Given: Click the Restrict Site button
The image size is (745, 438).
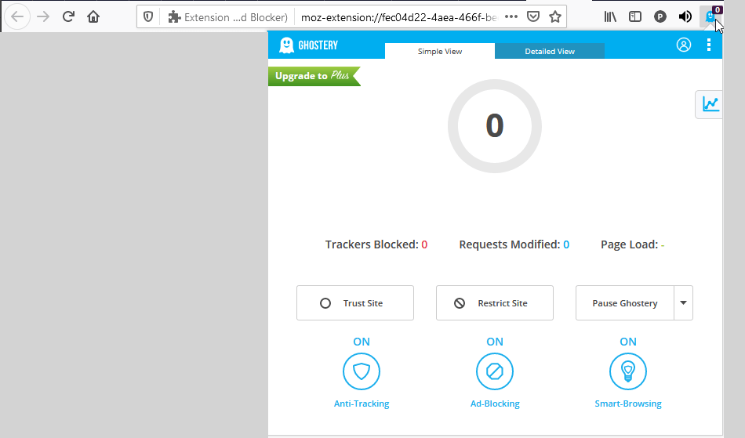Looking at the screenshot, I should pos(495,302).
